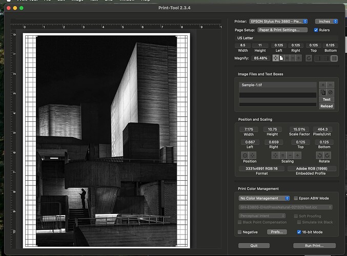The image size is (347, 256).
Task: Click the add image file plus icon
Action: (322, 85)
